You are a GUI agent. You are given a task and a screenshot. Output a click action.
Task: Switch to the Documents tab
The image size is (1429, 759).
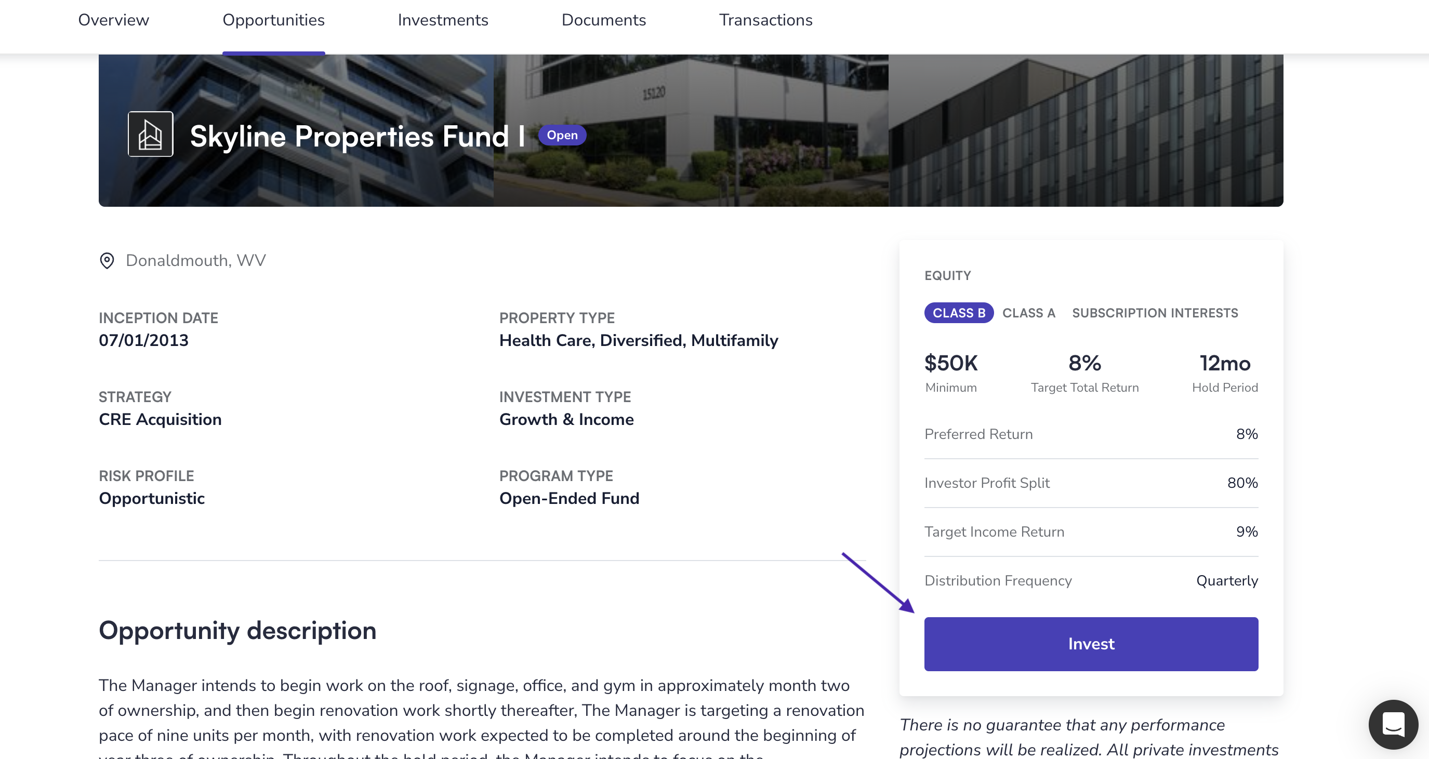coord(603,20)
